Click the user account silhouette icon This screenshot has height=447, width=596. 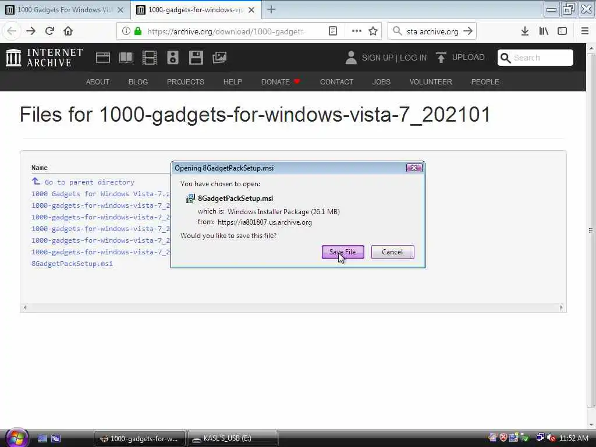pos(351,58)
